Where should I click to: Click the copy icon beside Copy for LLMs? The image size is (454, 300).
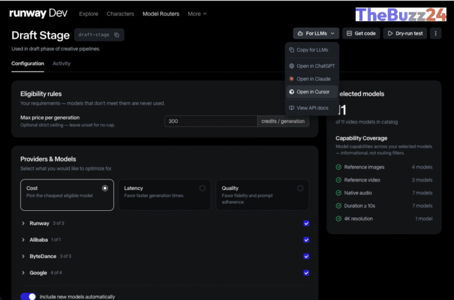291,50
